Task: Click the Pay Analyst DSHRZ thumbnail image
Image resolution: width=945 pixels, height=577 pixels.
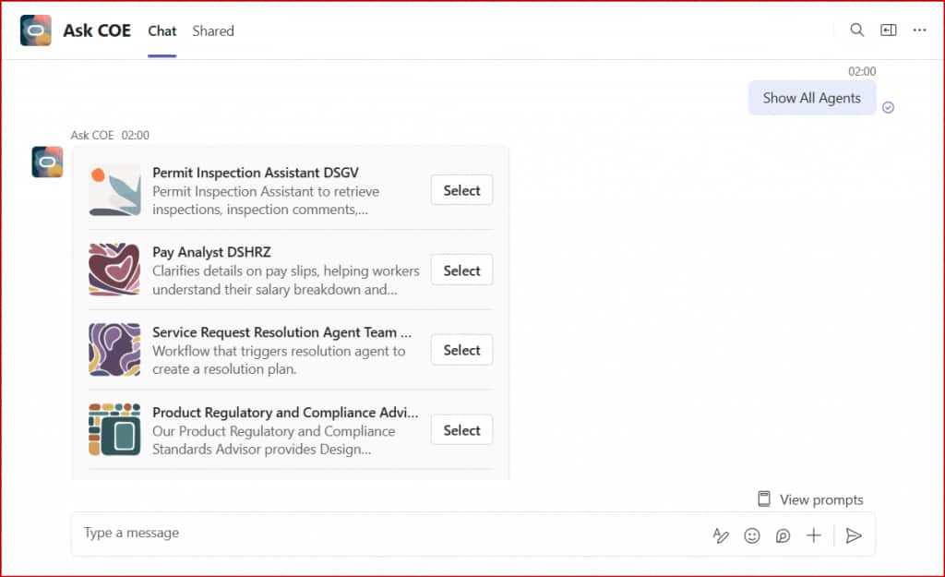Action: click(114, 270)
